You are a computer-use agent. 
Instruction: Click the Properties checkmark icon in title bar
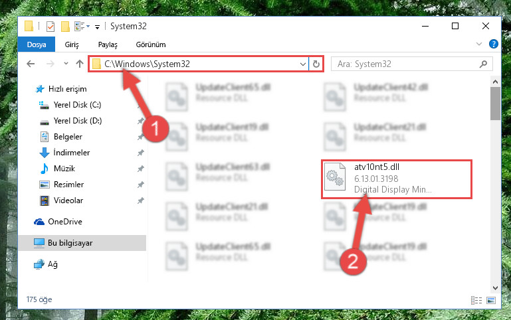(x=51, y=26)
